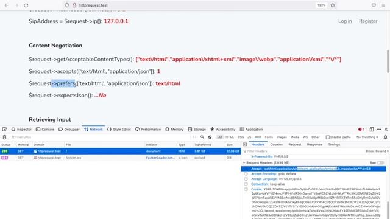
Task: Go back to previous page
Action: 7,5
